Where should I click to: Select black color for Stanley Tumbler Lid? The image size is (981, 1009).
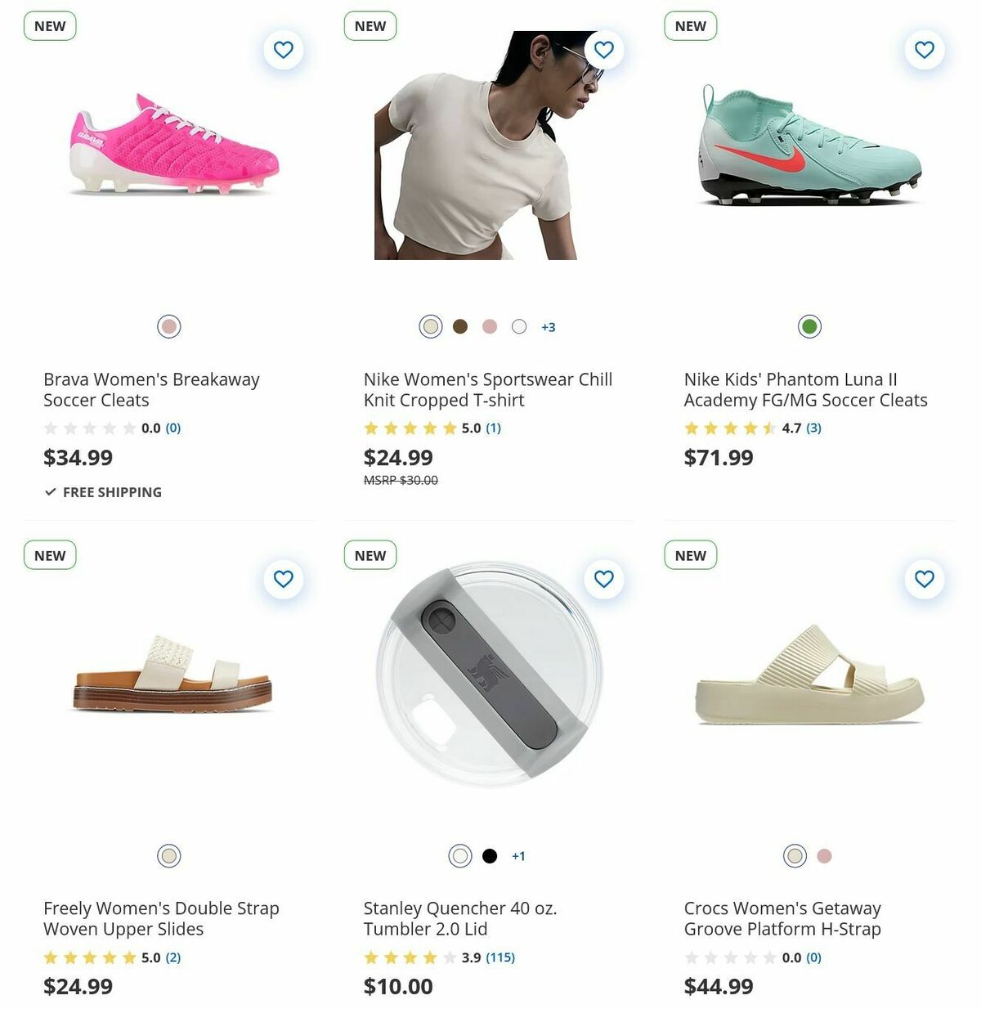490,856
